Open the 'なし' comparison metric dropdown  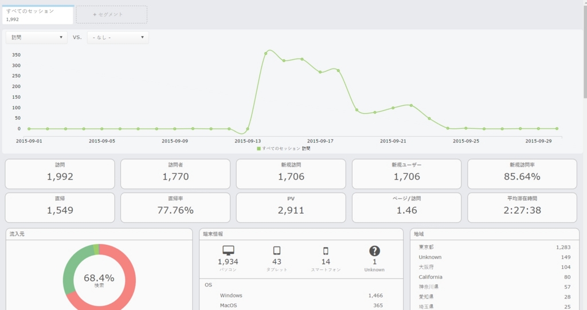point(118,37)
